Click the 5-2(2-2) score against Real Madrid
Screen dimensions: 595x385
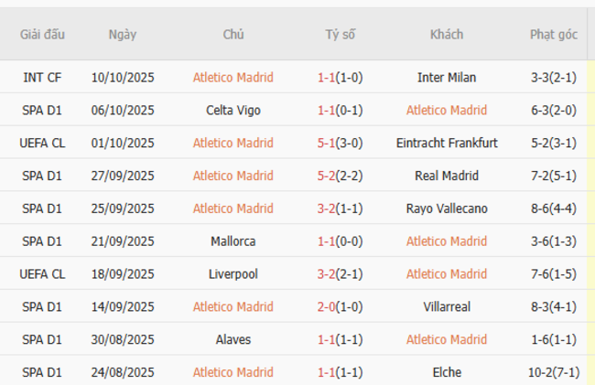point(341,176)
